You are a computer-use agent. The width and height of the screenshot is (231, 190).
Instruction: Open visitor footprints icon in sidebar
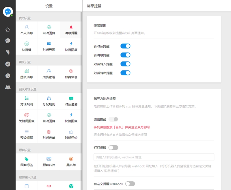point(8,52)
